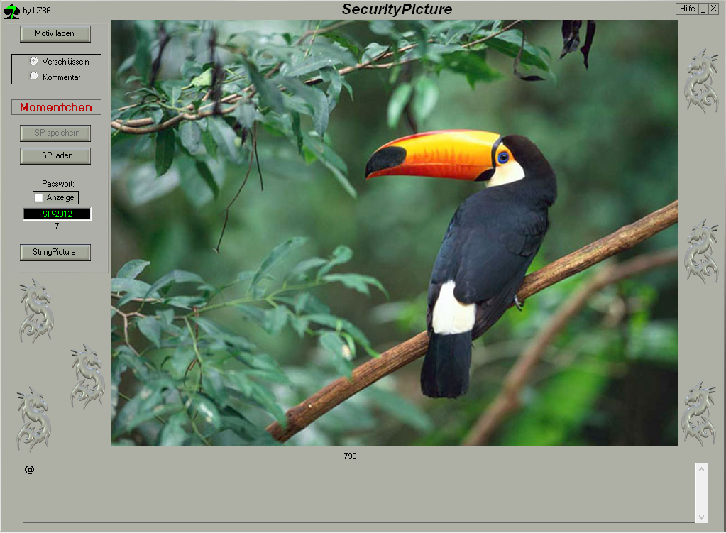Open the Hilfe help button
This screenshot has height=533, width=726.
coord(687,9)
